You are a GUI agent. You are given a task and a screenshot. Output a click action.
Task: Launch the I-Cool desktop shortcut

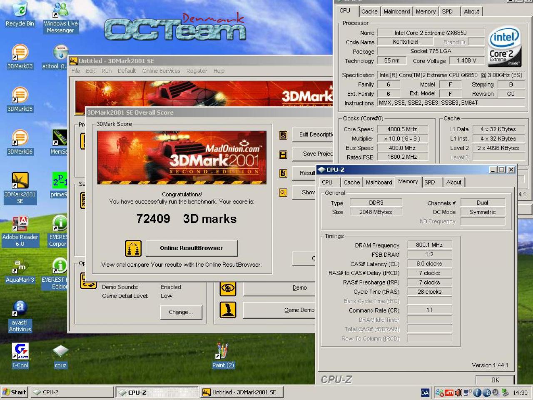click(x=20, y=356)
